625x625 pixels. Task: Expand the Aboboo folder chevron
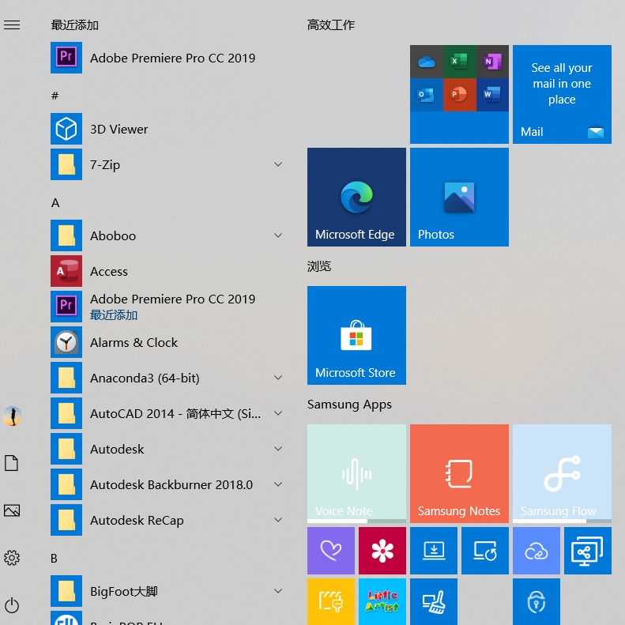278,235
